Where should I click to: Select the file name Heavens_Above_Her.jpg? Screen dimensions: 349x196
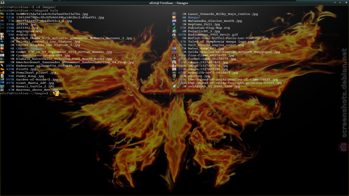click(x=37, y=90)
